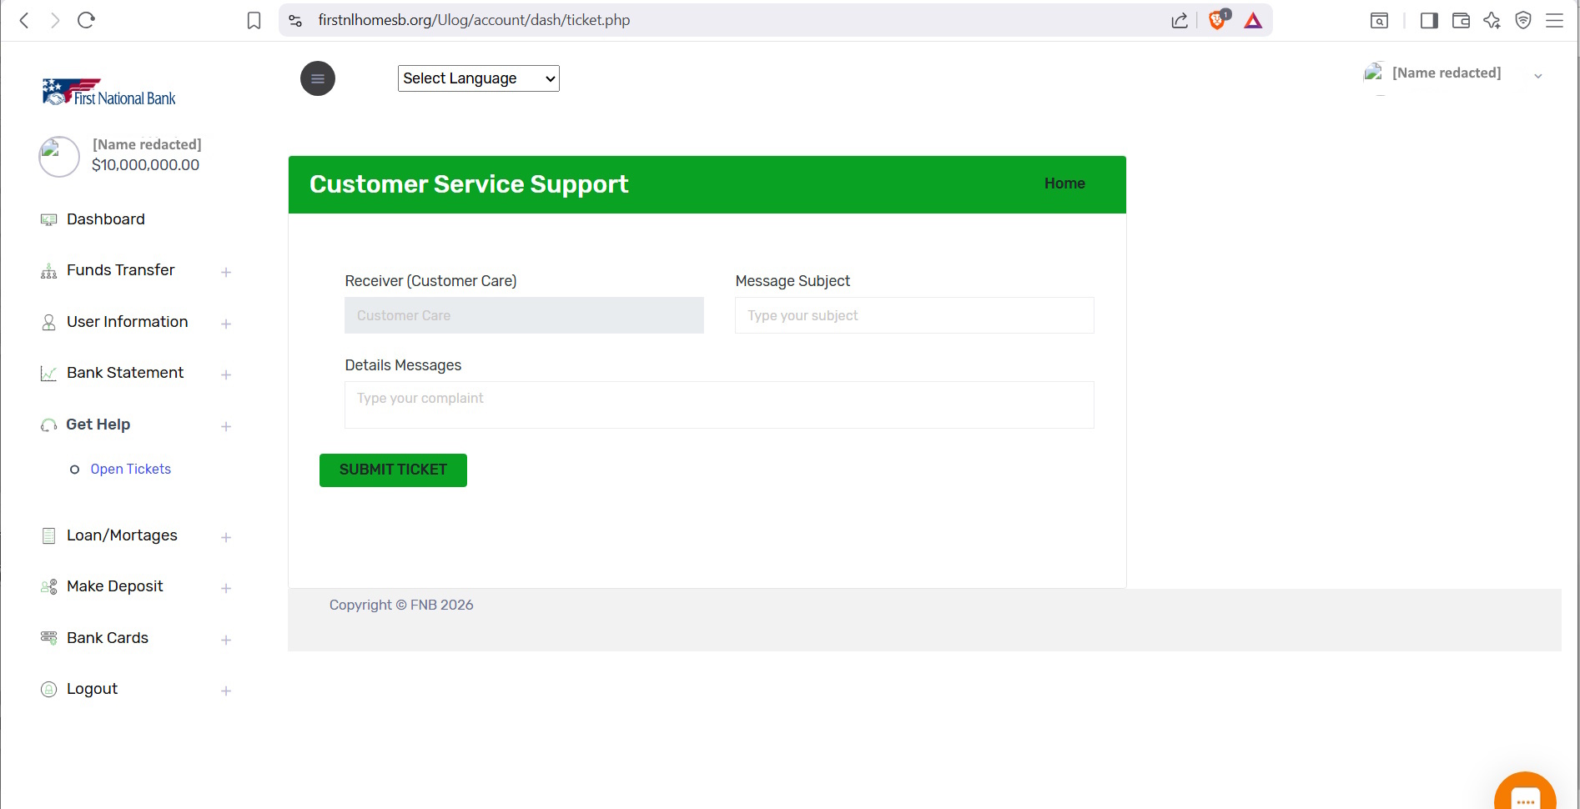1580x809 pixels.
Task: Click the Open Tickets link
Action: [130, 470]
